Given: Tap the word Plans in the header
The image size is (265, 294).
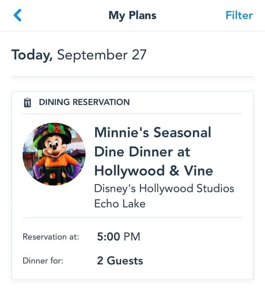Looking at the screenshot, I should pyautogui.click(x=142, y=15).
